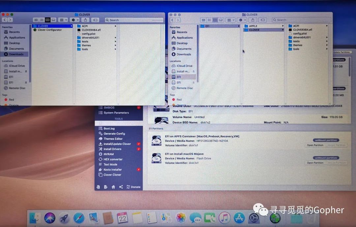
Task: Eject Install macOS volume in left Finder sidebar
Action: click(26, 71)
